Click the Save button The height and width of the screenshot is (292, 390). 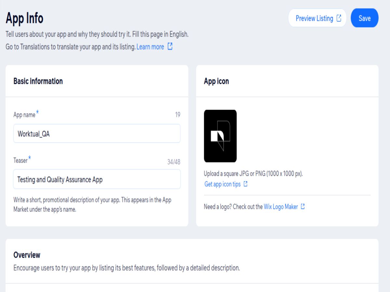click(x=365, y=18)
